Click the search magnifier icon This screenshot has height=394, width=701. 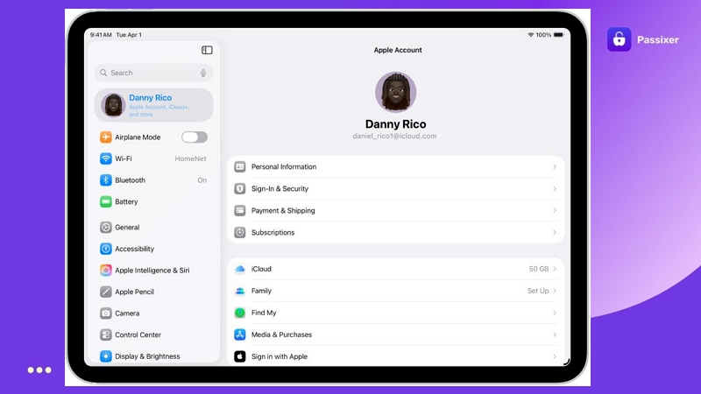(103, 73)
